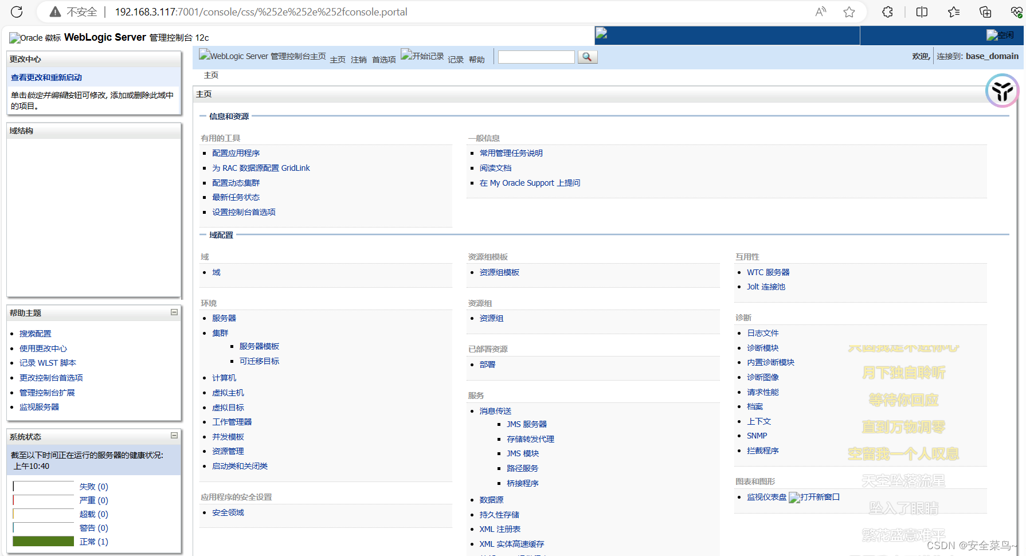Open 服务器模板 link
The image size is (1026, 556).
(259, 346)
